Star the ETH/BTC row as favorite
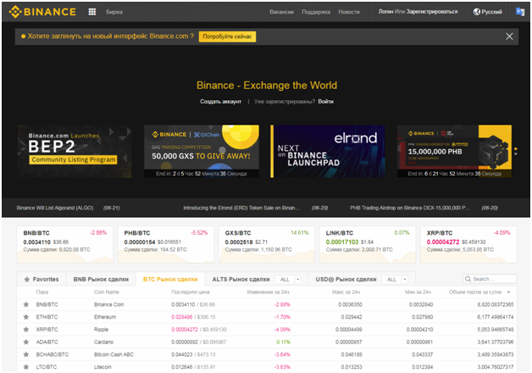 [26, 317]
